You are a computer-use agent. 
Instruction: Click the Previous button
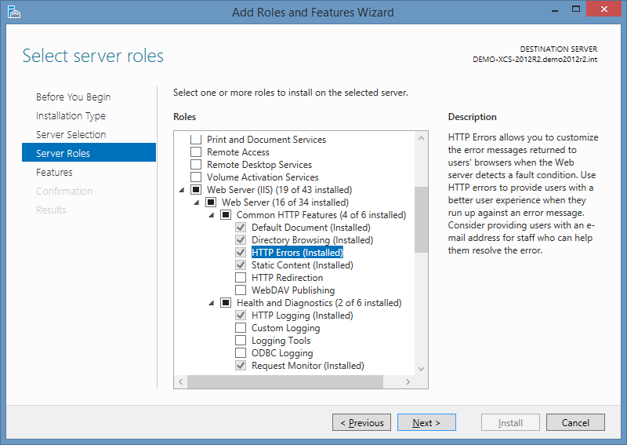[x=361, y=422]
